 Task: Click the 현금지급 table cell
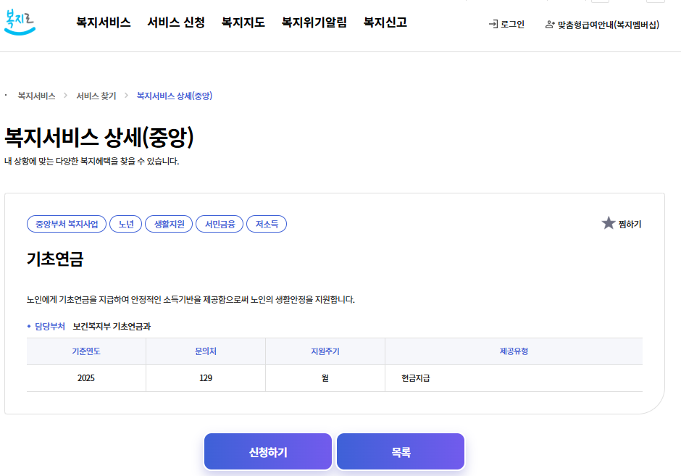tap(514, 378)
